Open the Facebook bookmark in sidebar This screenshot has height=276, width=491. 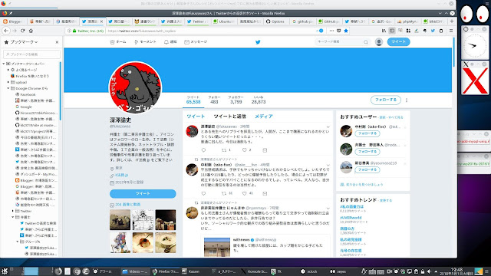point(28,94)
